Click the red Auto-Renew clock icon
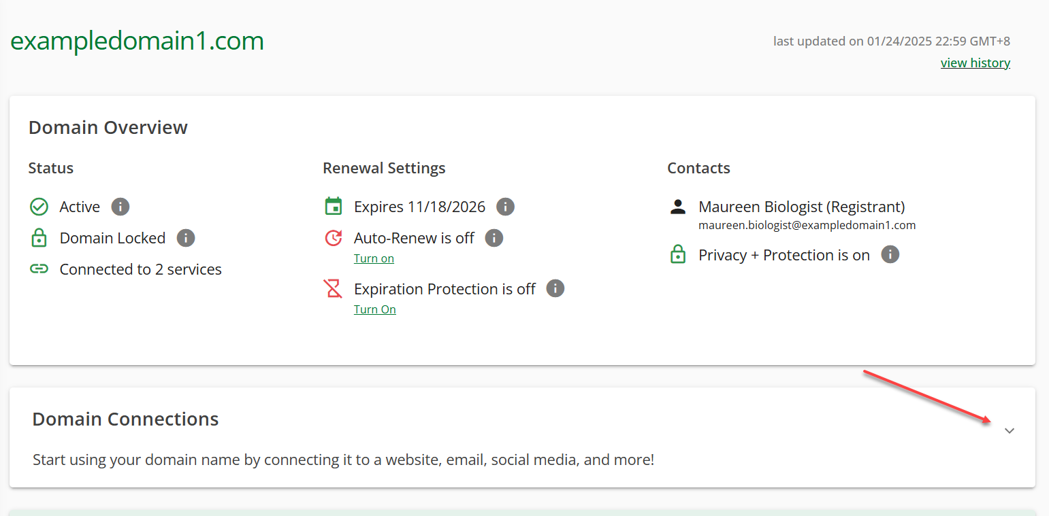1049x516 pixels. tap(333, 238)
